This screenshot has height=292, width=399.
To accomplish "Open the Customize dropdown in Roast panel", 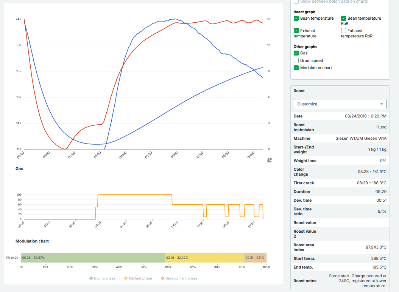I will [x=340, y=104].
